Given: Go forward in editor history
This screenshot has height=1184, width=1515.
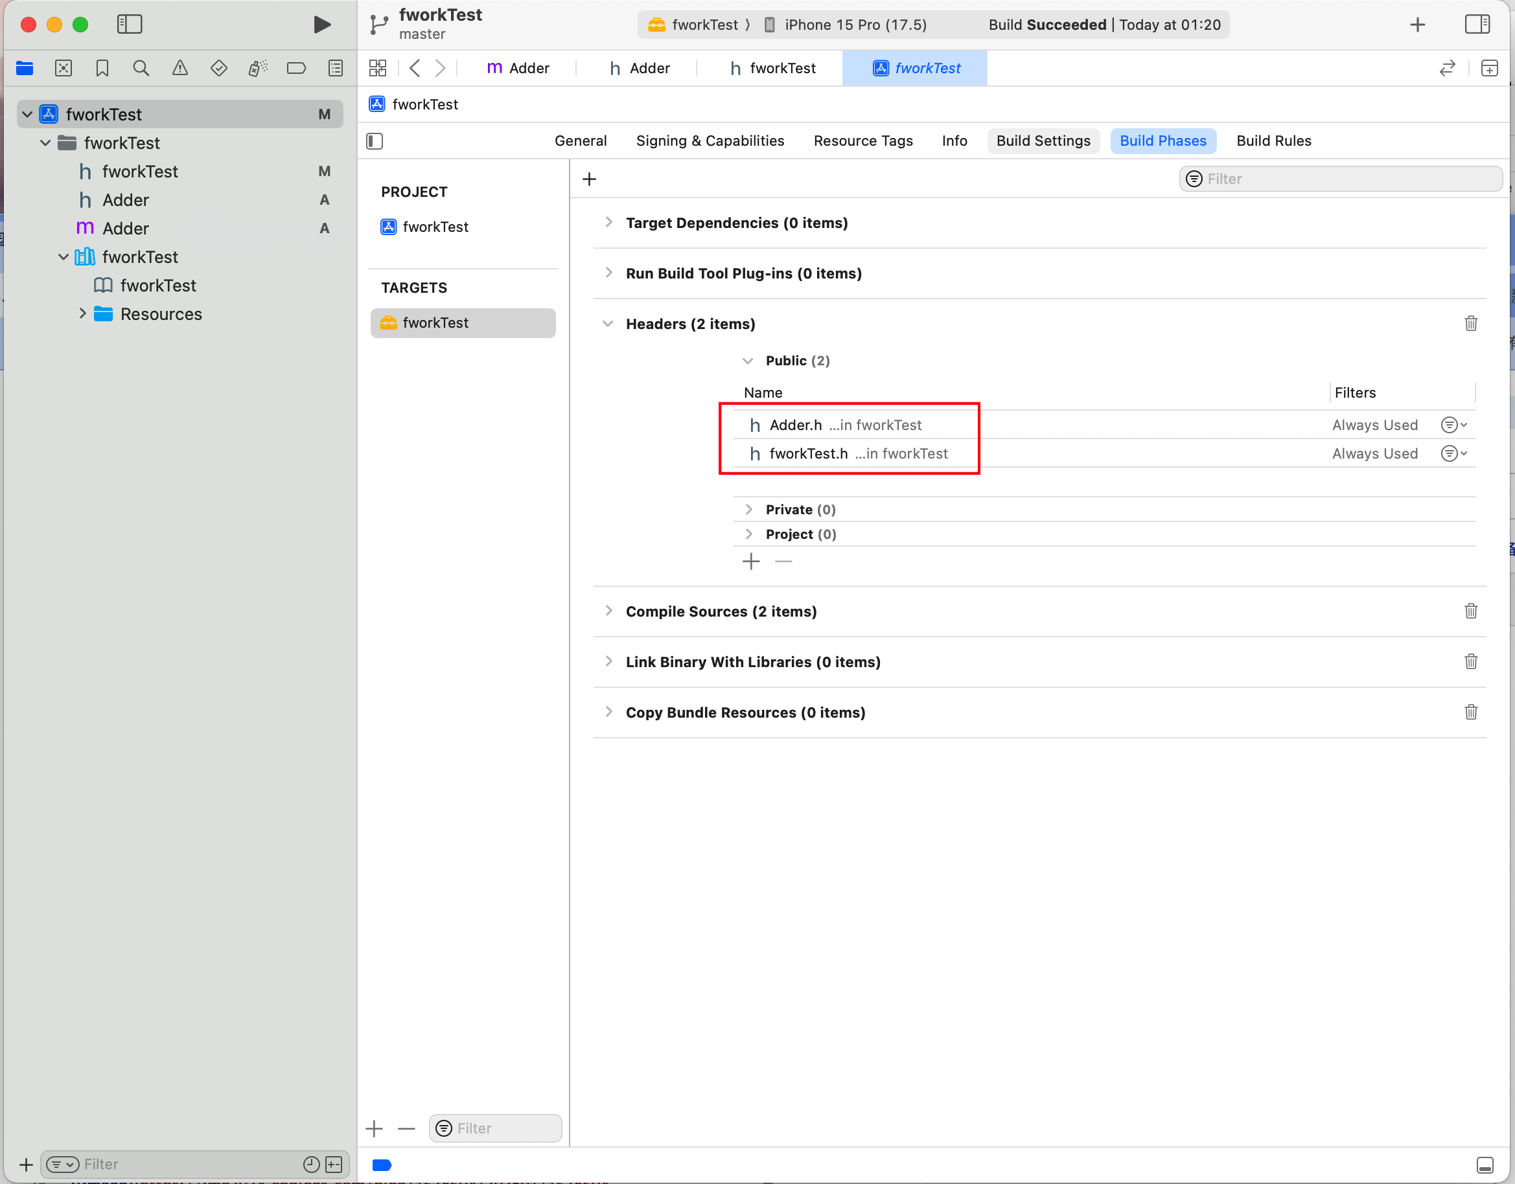Looking at the screenshot, I should [440, 68].
